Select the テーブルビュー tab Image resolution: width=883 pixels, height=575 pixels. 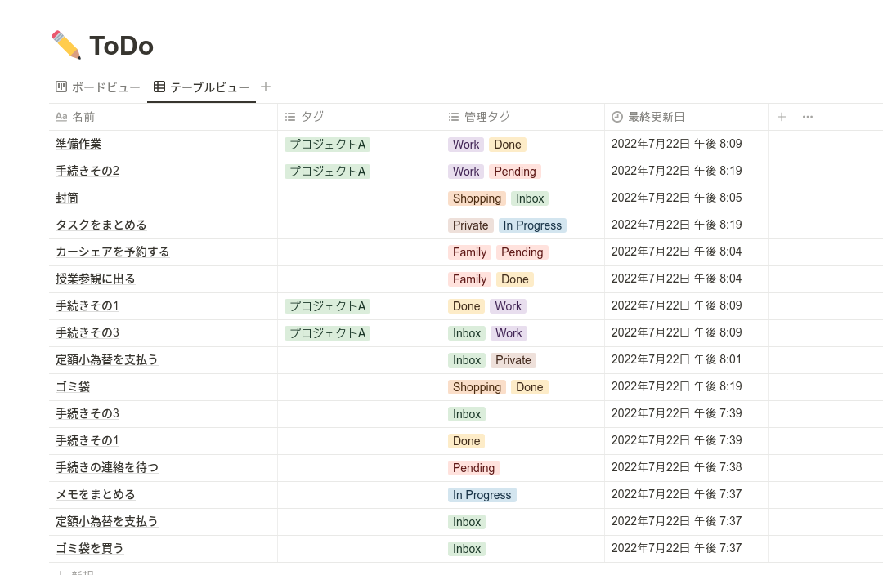(x=202, y=87)
